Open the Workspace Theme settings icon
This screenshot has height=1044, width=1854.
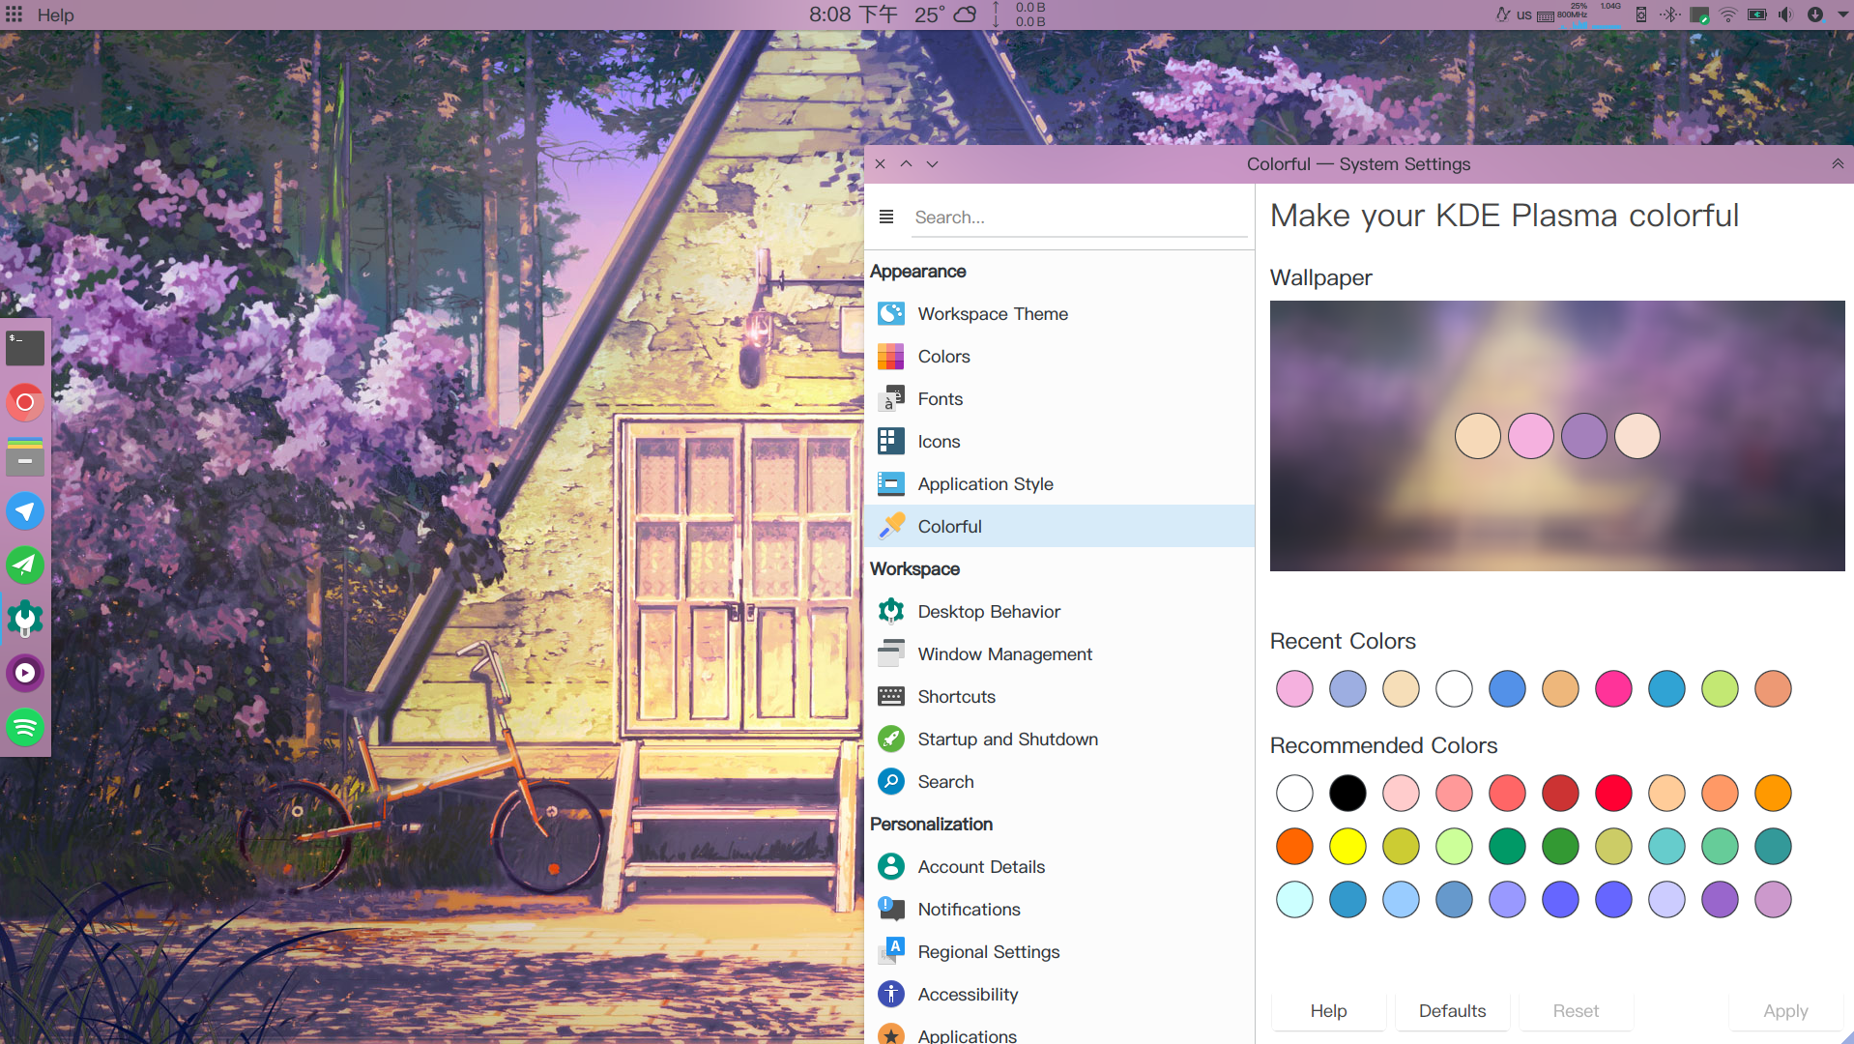(x=890, y=314)
